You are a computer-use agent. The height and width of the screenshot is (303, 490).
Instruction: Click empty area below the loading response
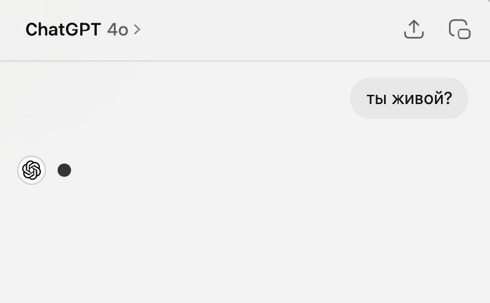point(245,245)
